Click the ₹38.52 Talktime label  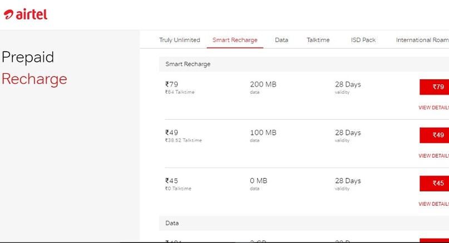(x=184, y=140)
